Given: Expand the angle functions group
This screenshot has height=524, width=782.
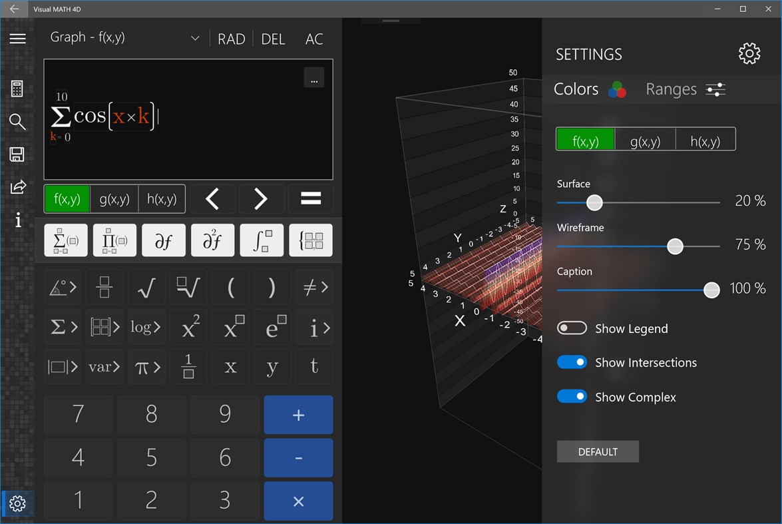Looking at the screenshot, I should click(x=63, y=287).
